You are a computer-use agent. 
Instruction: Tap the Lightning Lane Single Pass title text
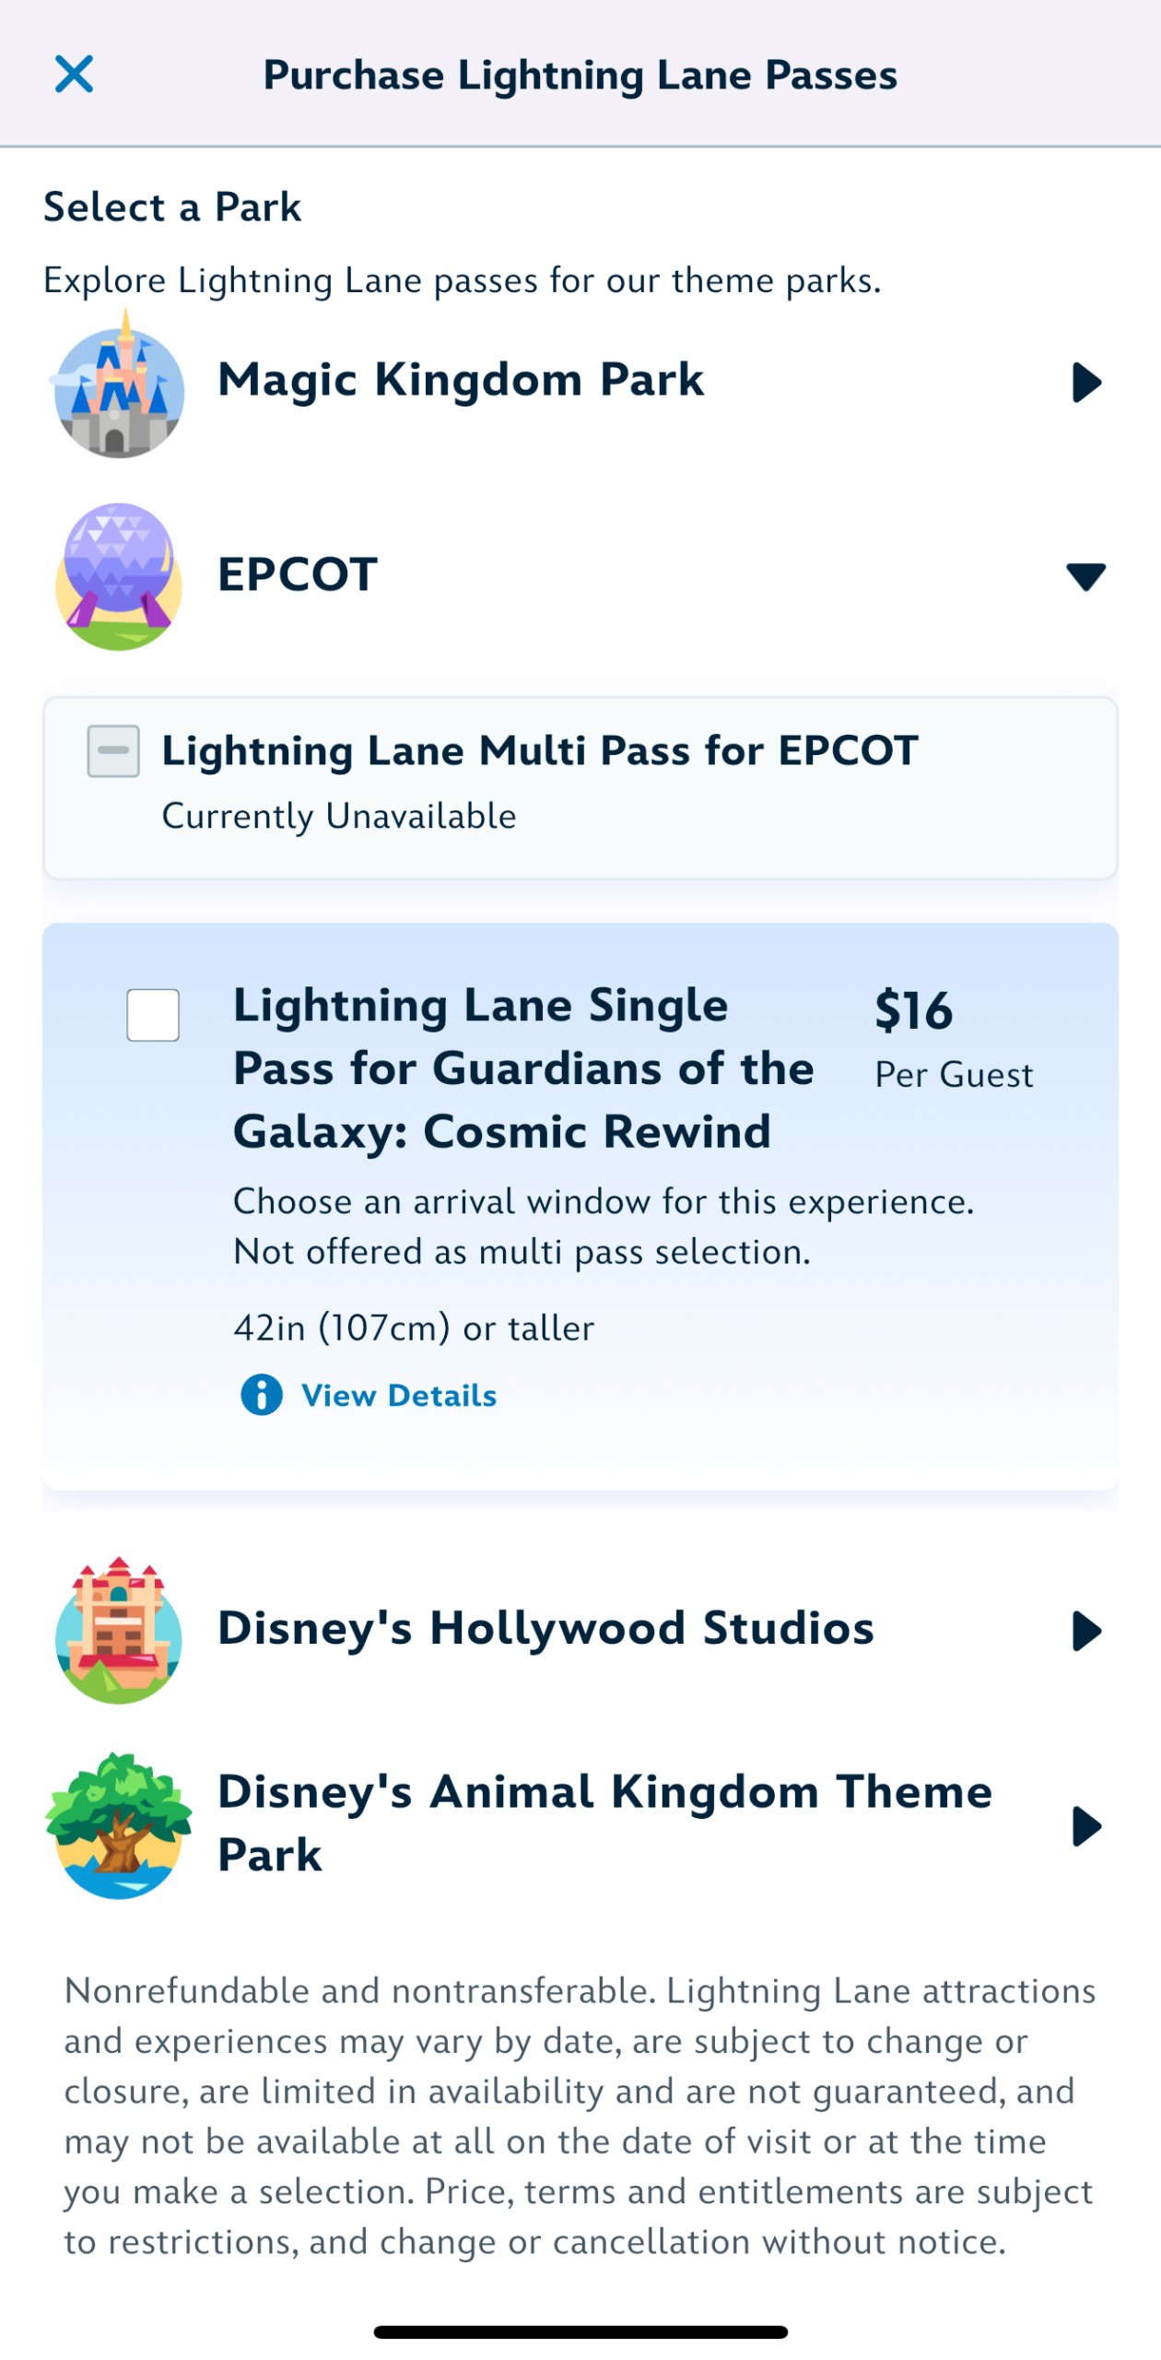(523, 1068)
